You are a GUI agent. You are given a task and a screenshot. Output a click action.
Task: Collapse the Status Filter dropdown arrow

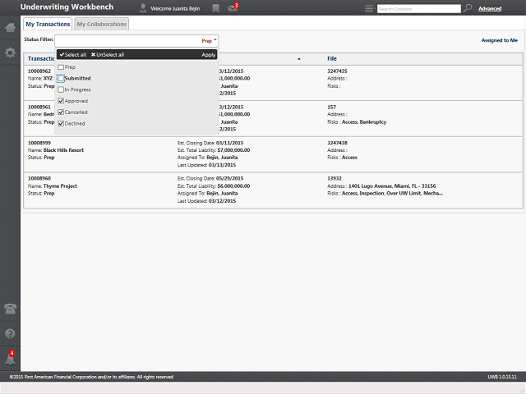coord(215,40)
